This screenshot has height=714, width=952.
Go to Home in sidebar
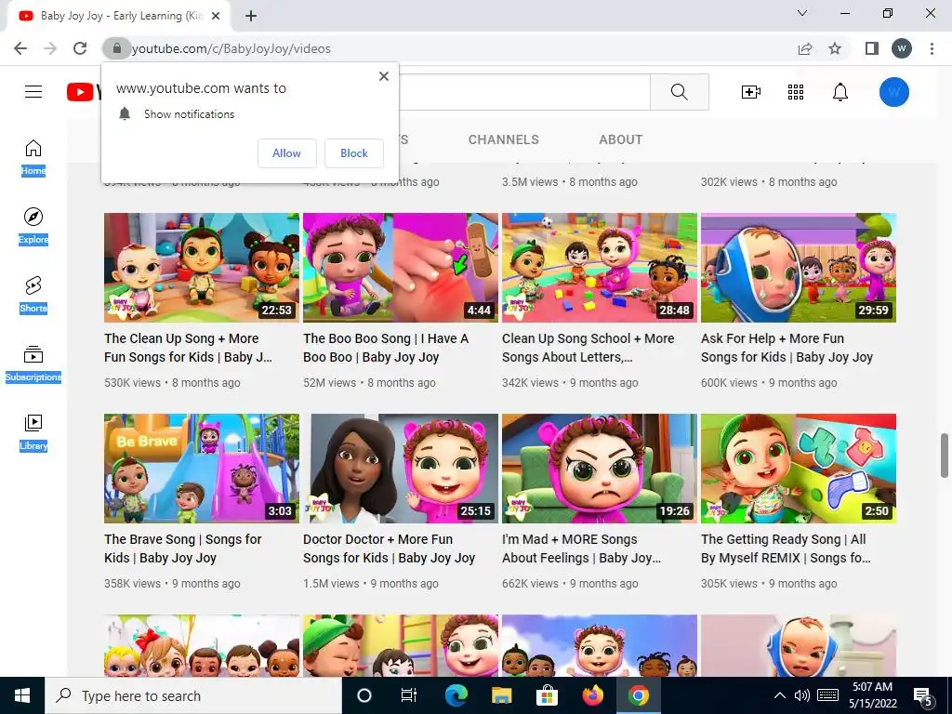[x=33, y=157]
